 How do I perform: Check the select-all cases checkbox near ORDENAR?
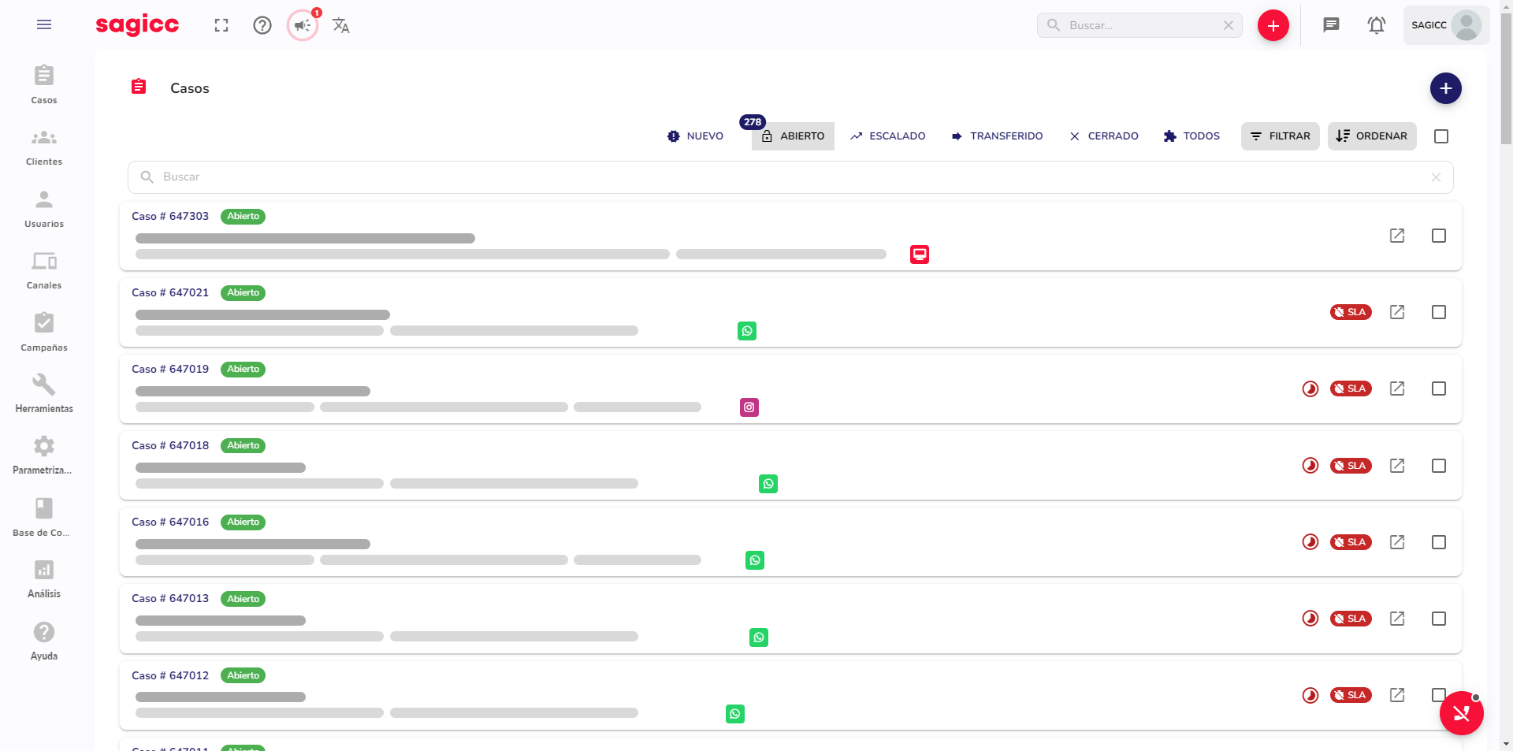[x=1442, y=136]
